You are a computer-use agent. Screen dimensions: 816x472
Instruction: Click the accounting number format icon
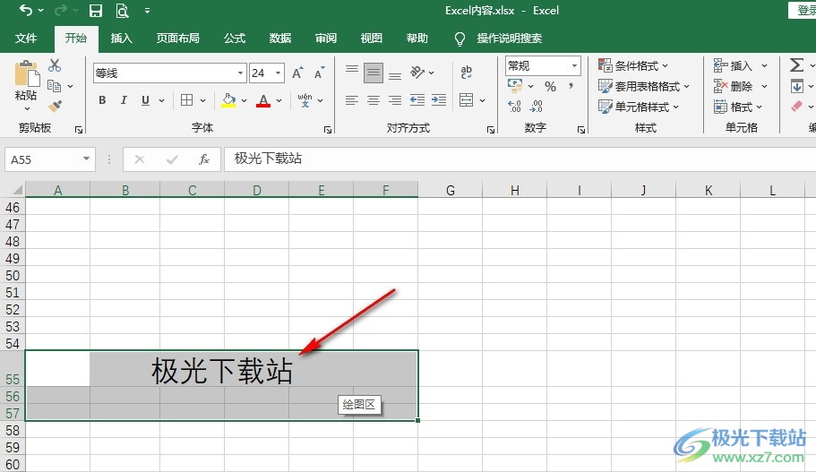pos(515,86)
